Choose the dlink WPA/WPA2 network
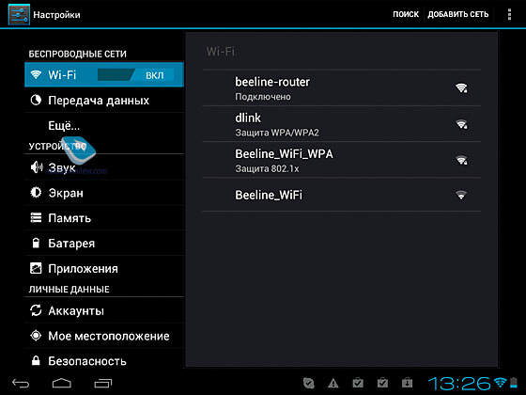 [342, 124]
